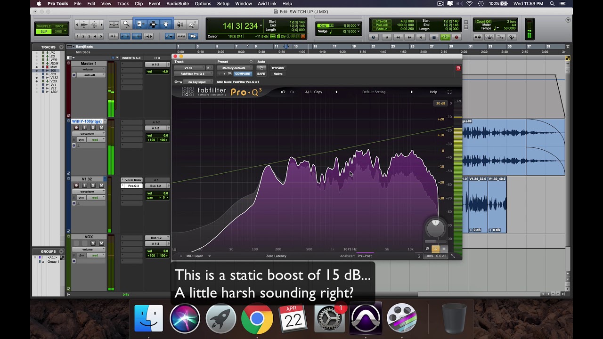Viewport: 603px width, 339px height.
Task: Stop playback in the transport
Action: [x=433, y=37]
